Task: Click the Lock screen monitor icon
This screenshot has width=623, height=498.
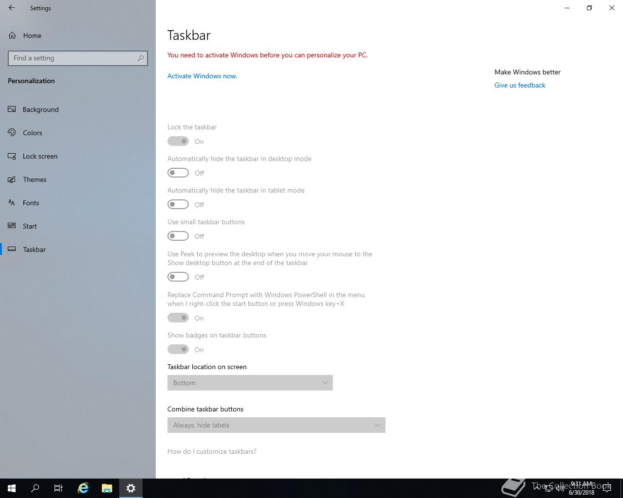Action: coord(12,156)
